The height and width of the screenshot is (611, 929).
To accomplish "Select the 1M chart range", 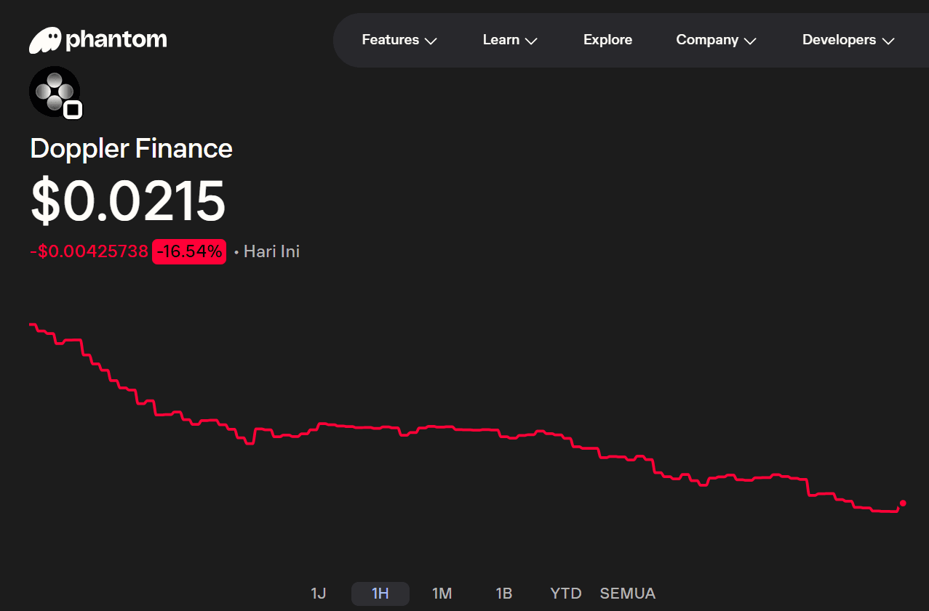I will [x=442, y=594].
